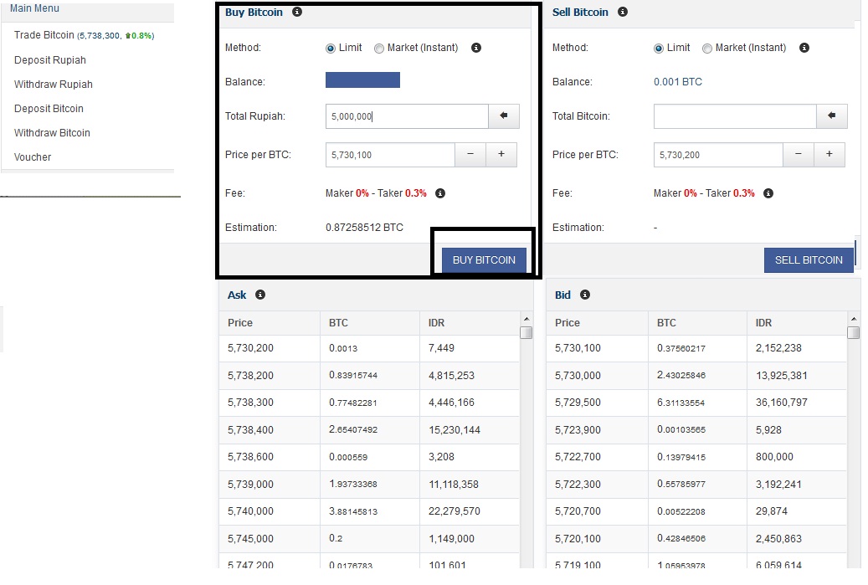
Task: Focus the Sell Price per BTC field
Action: [718, 155]
